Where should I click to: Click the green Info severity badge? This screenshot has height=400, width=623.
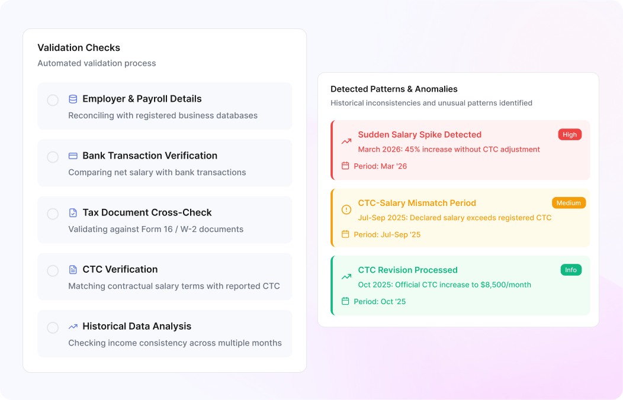click(571, 270)
